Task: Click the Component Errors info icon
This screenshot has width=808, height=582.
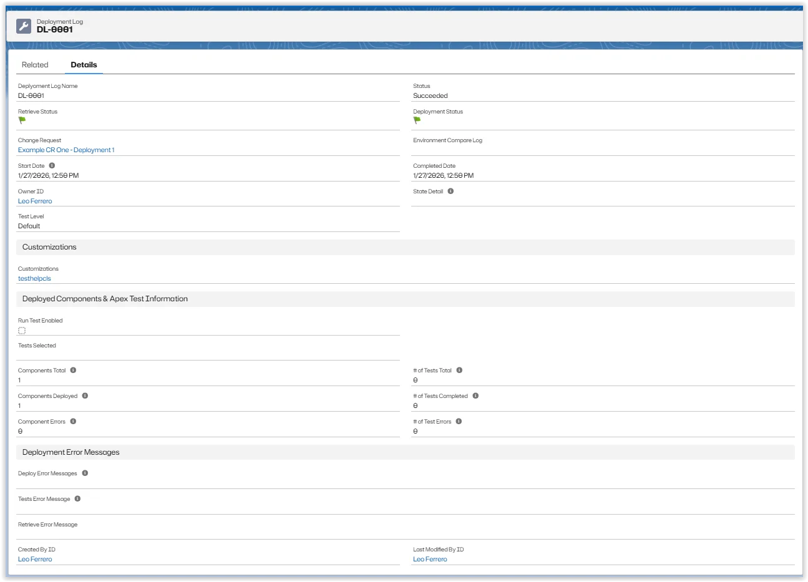Action: tap(73, 421)
